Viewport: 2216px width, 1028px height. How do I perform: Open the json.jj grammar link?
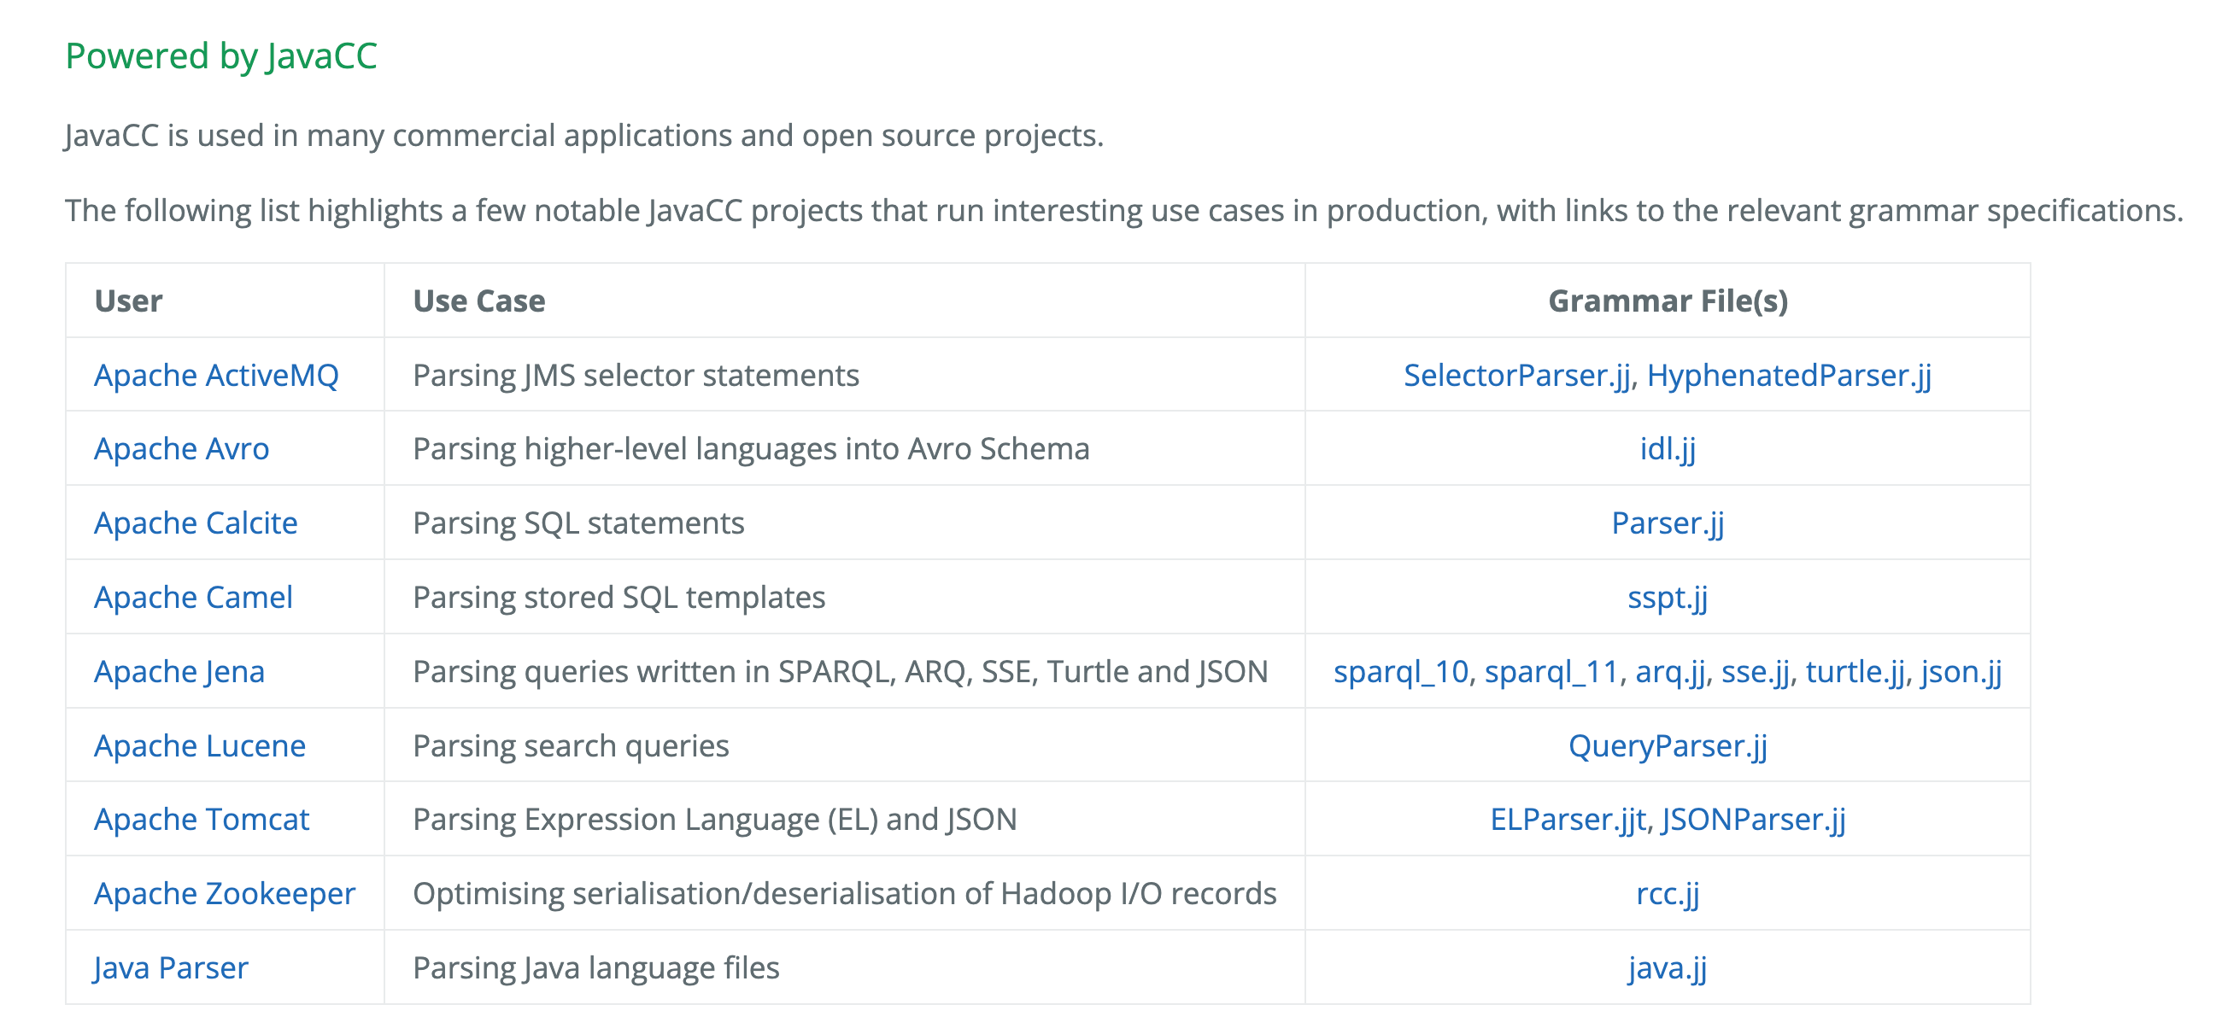[1961, 672]
